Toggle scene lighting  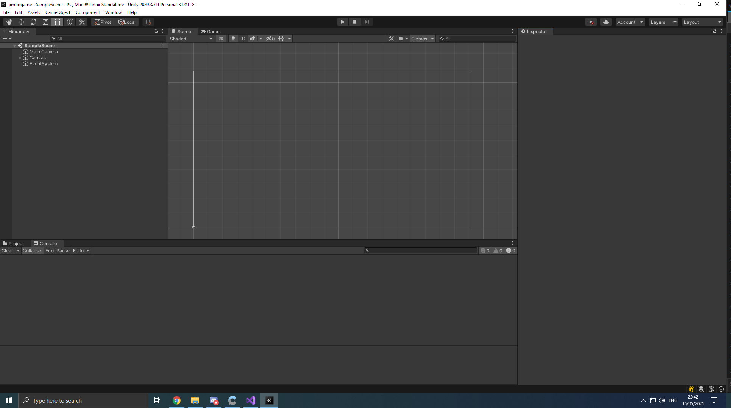click(233, 38)
